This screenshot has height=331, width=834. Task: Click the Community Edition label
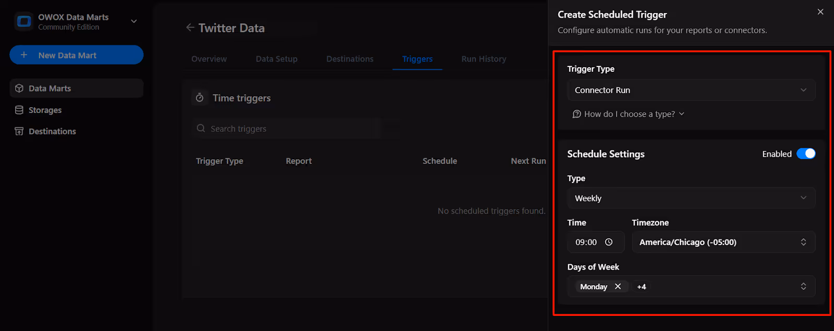coord(68,27)
